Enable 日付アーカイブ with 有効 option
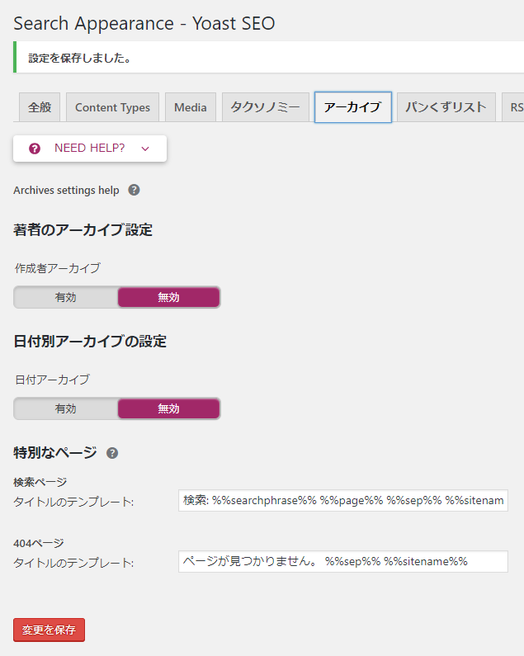524x656 pixels. (66, 408)
